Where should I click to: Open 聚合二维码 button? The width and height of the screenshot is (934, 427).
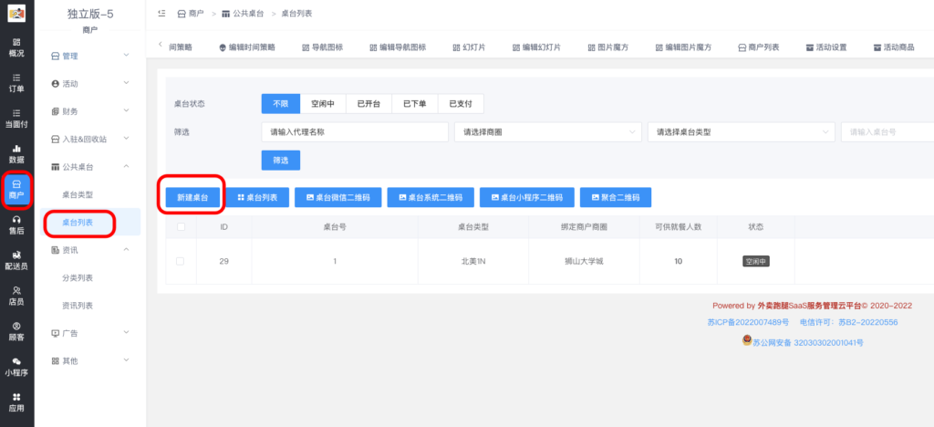click(x=616, y=198)
